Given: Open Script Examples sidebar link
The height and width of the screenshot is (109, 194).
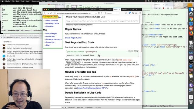Looking at the screenshot, I should (52, 21).
